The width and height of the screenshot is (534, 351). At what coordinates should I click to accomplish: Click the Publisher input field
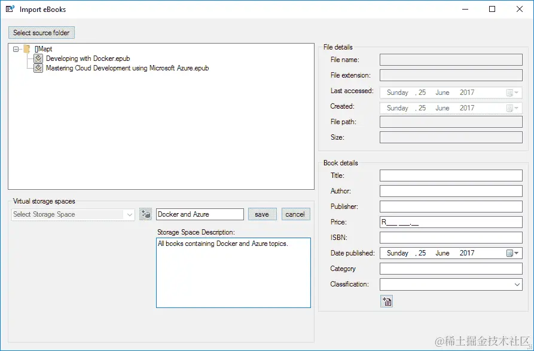[451, 207]
